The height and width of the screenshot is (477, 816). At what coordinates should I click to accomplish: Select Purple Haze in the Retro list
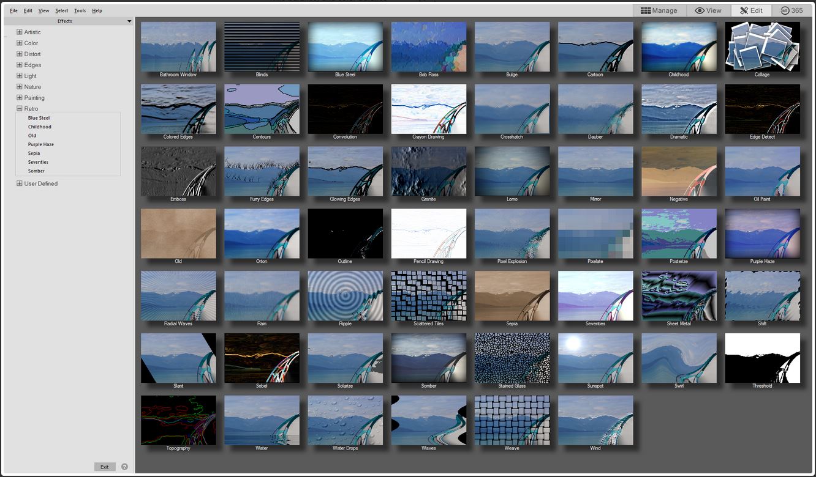click(x=41, y=144)
